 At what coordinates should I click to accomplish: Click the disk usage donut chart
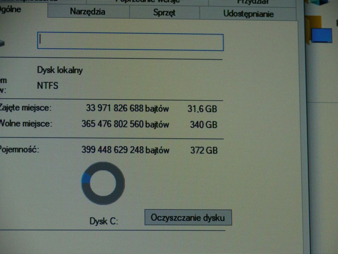click(x=103, y=183)
